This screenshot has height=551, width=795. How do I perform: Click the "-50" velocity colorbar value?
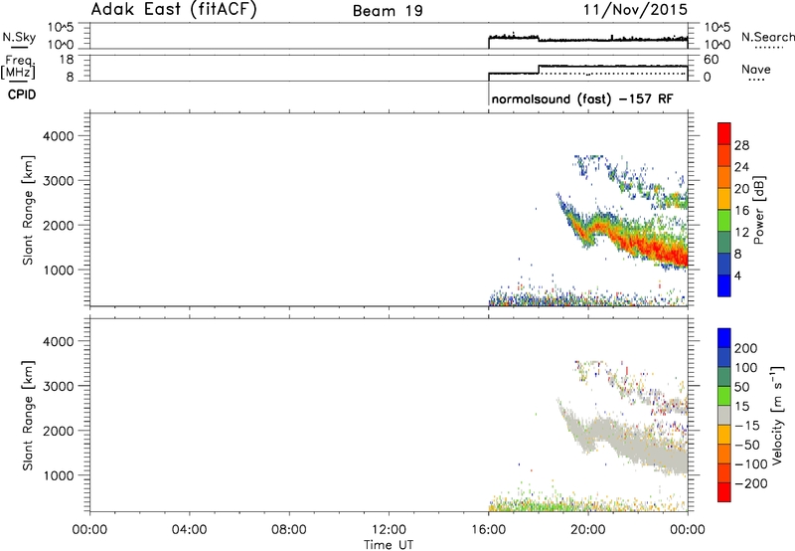click(x=747, y=445)
